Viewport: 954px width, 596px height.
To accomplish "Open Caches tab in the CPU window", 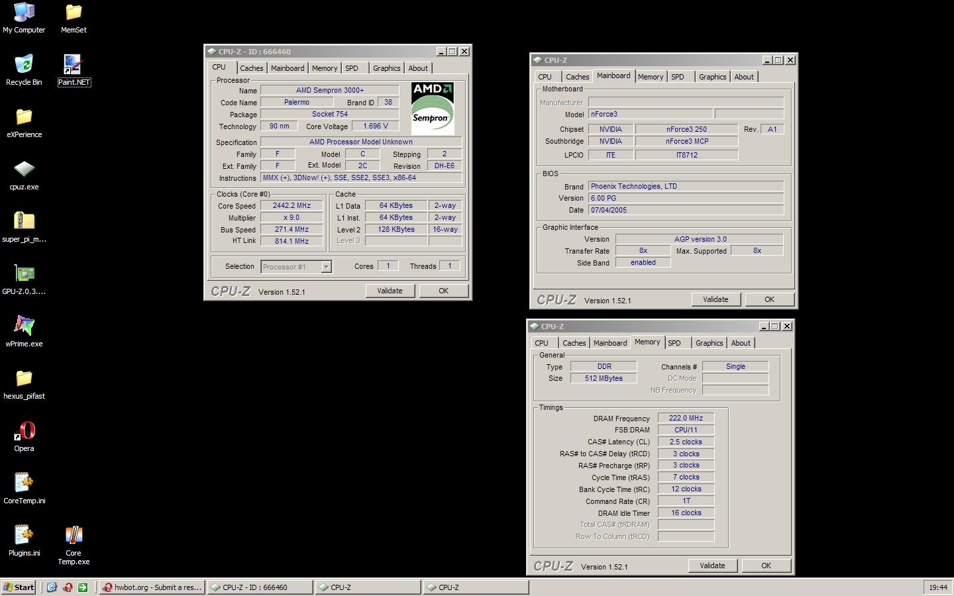I will tap(252, 68).
